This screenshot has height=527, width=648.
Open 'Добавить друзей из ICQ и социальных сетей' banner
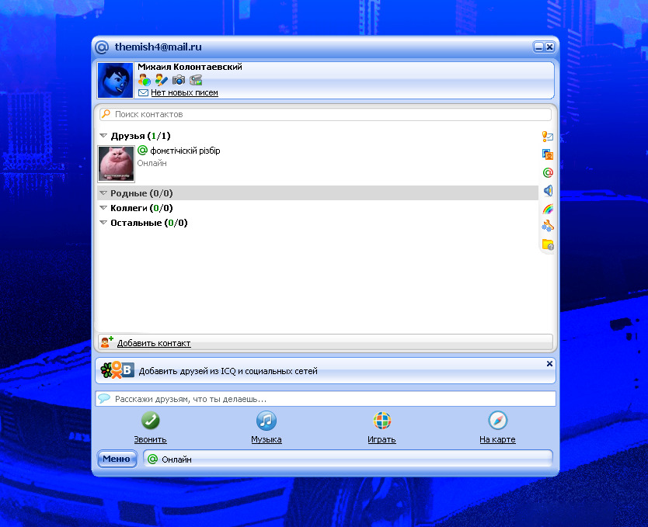[326, 371]
